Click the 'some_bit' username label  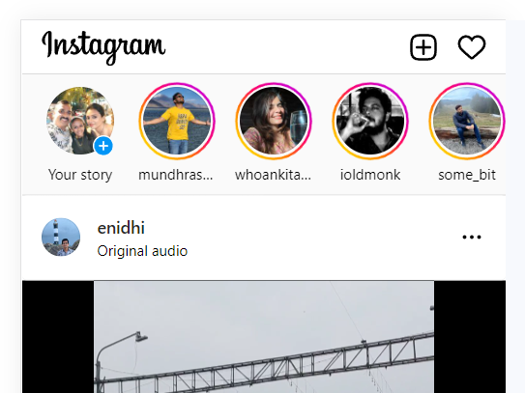467,175
